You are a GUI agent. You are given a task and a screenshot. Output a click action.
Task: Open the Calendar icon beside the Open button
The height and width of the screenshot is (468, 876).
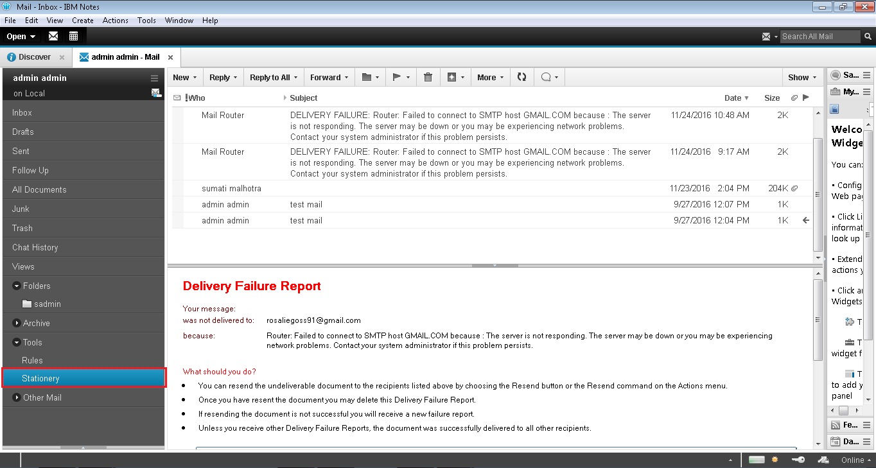(73, 36)
